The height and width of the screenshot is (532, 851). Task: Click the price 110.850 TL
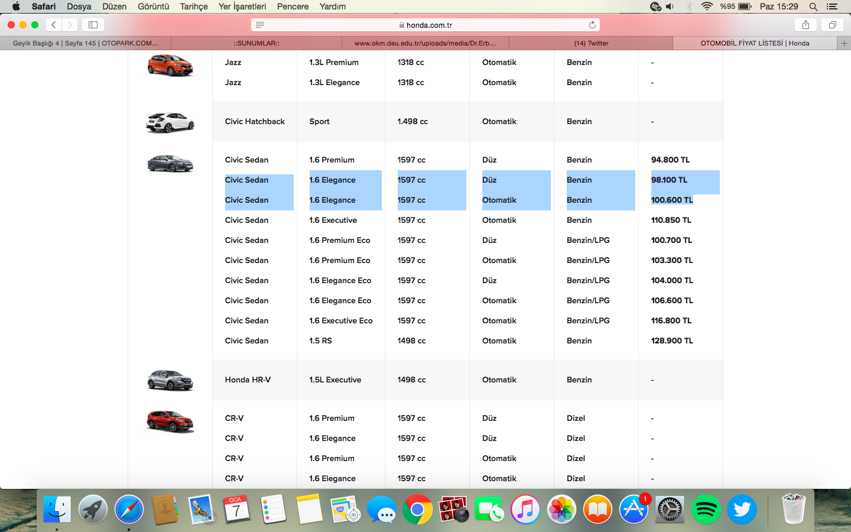[x=671, y=220]
